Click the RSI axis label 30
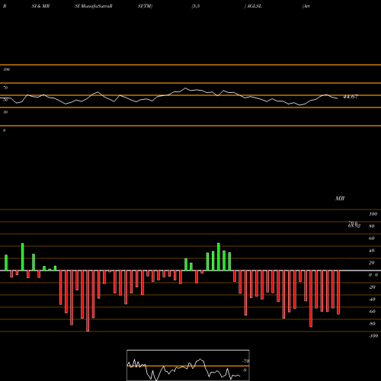Image resolution: width=381 pixels, height=381 pixels. point(5,112)
